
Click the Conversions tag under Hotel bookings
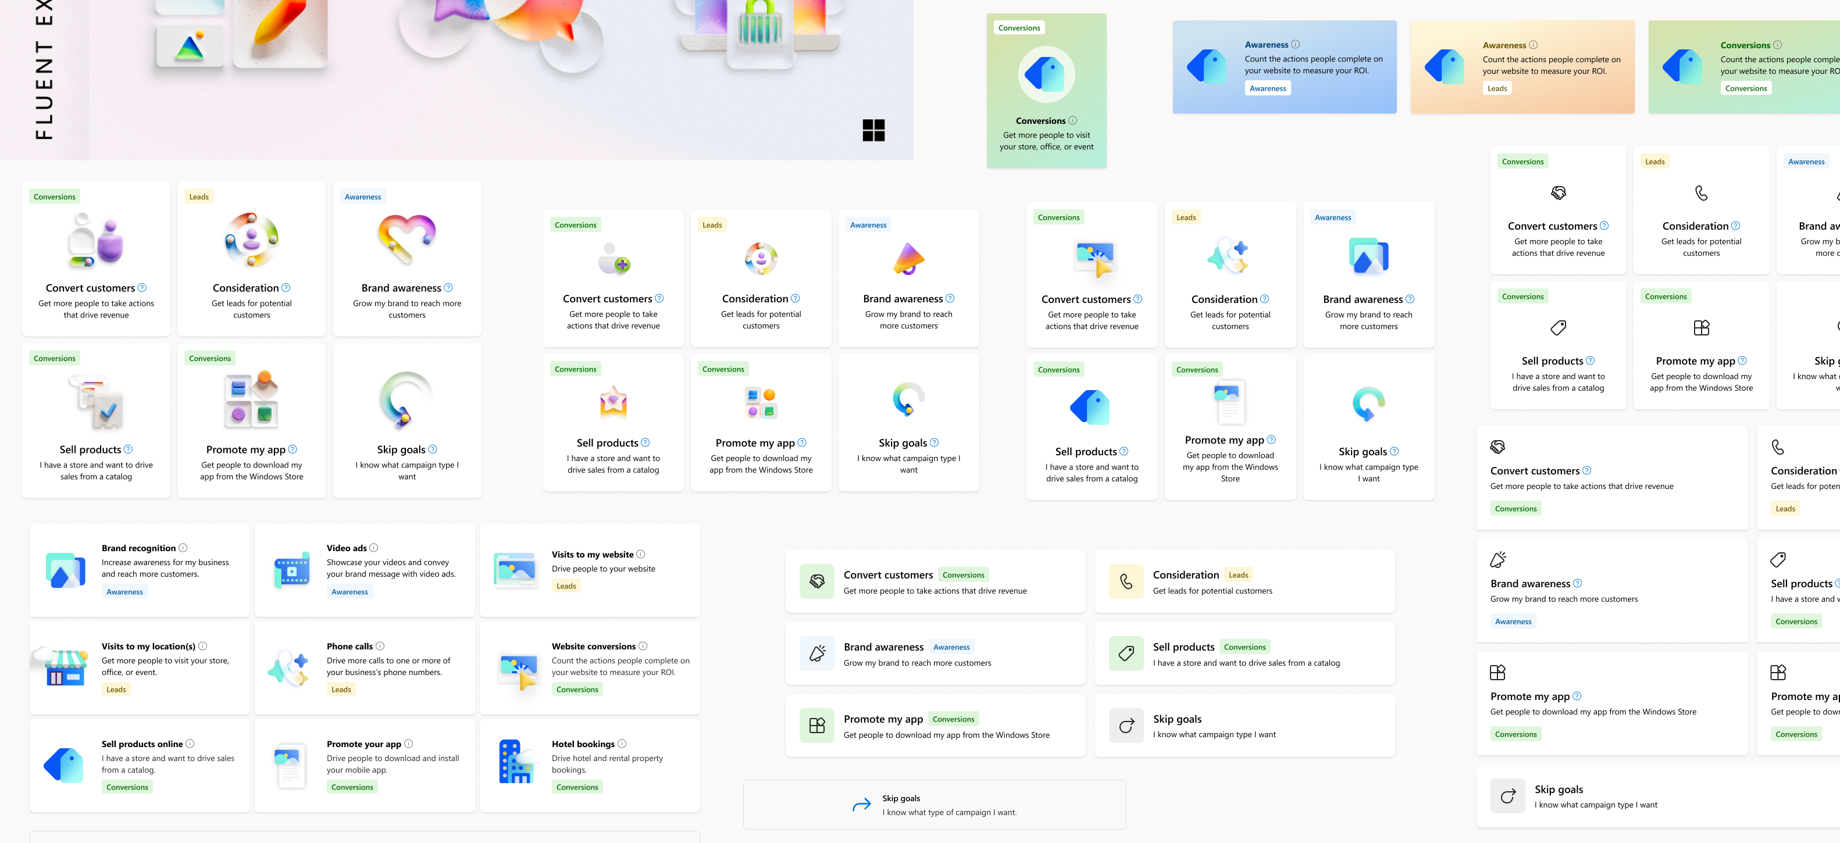577,787
